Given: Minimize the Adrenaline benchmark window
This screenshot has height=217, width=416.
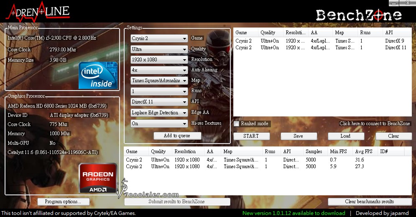Looking at the screenshot, I should 394,3.
